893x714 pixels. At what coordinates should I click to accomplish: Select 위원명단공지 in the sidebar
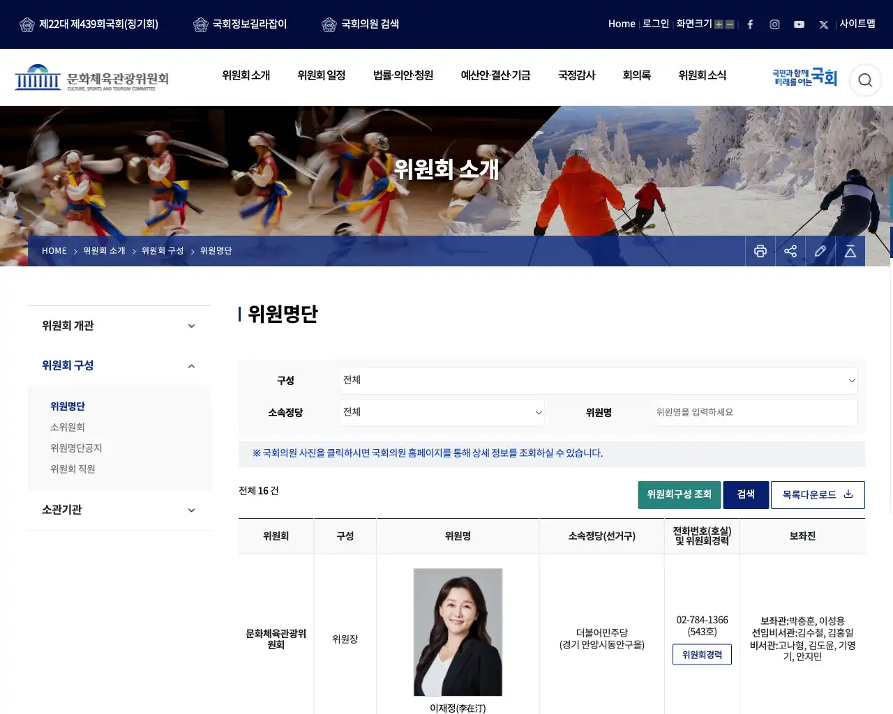pyautogui.click(x=76, y=448)
